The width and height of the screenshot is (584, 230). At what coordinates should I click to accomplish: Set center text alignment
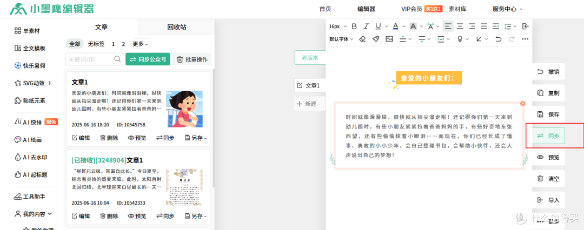[460, 26]
